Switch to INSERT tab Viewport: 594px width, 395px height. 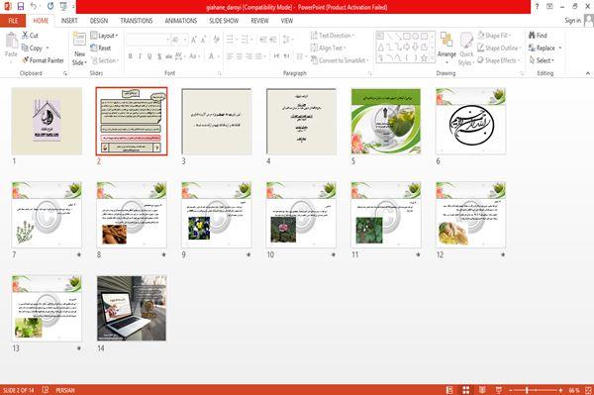[x=69, y=21]
